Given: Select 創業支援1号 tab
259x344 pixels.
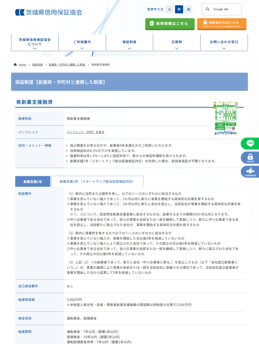Looking at the screenshot, I should tap(33, 181).
